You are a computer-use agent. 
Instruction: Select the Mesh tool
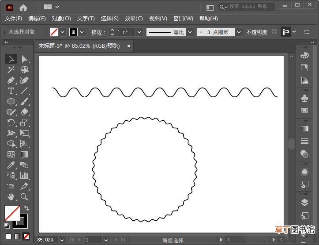11,154
